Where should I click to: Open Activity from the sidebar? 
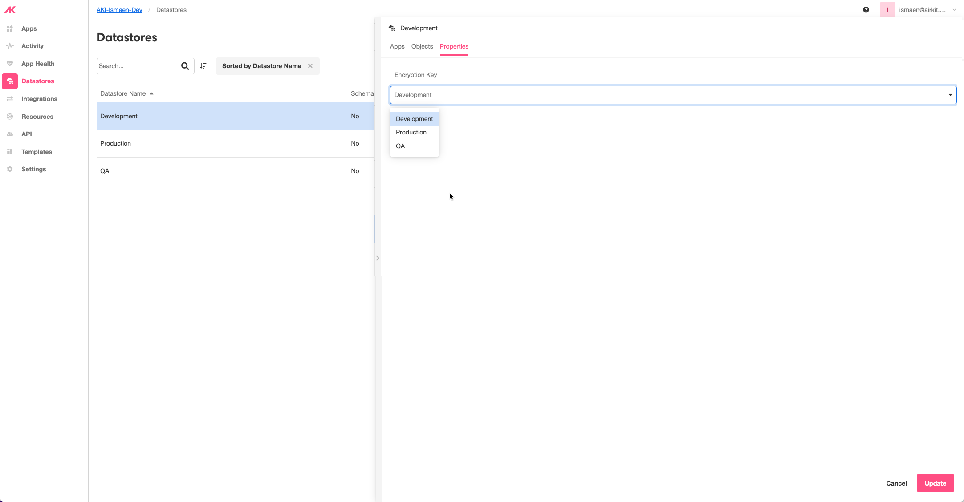click(32, 46)
